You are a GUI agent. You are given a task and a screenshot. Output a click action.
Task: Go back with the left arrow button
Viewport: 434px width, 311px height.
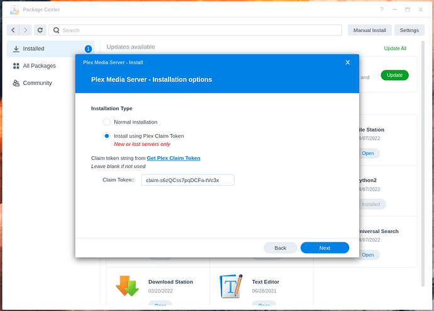(13, 30)
